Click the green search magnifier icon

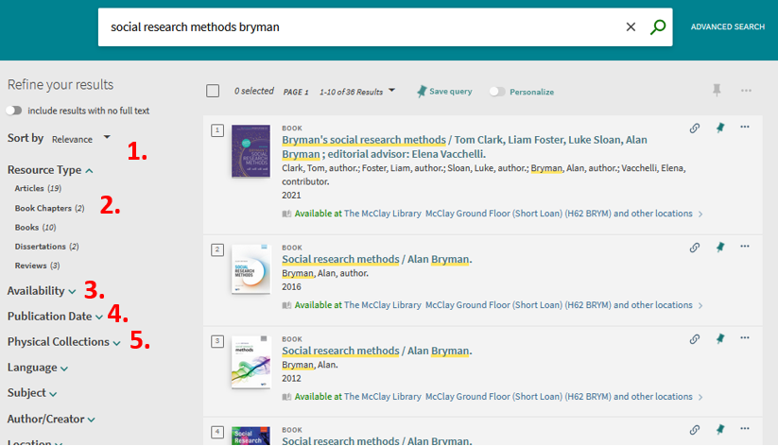pyautogui.click(x=658, y=27)
